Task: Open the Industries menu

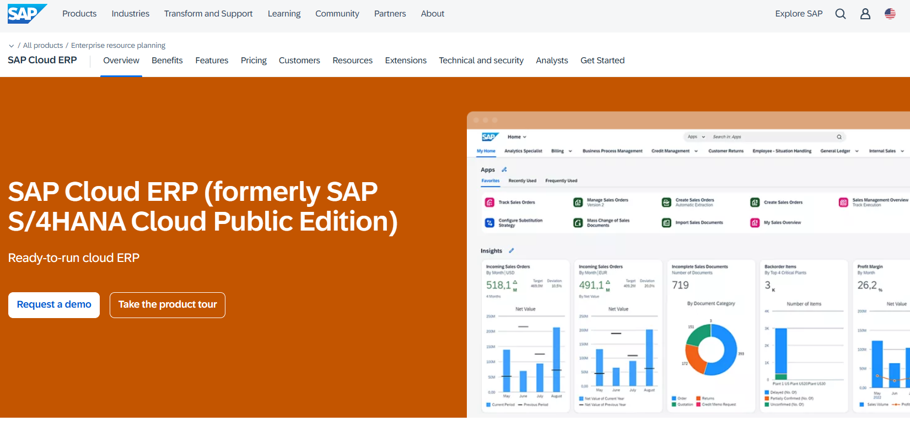Action: click(131, 14)
